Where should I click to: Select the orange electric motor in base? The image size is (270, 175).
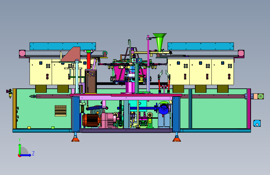[91, 120]
